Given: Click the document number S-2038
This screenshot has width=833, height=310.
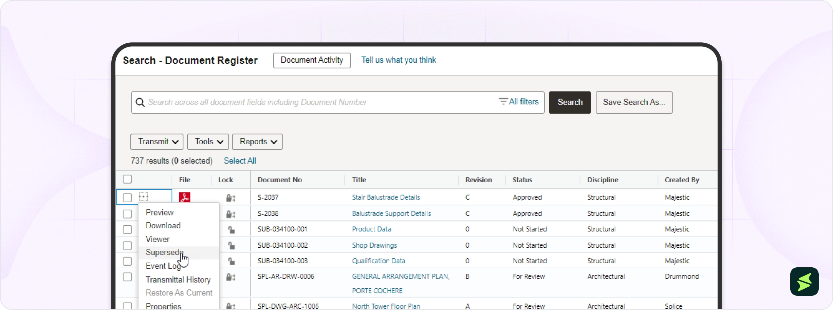Looking at the screenshot, I should pyautogui.click(x=268, y=213).
